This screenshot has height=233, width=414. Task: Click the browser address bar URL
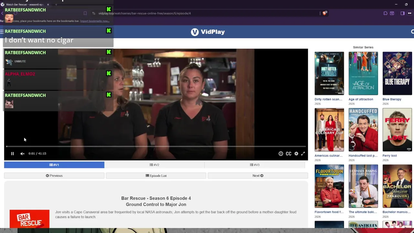[145, 13]
